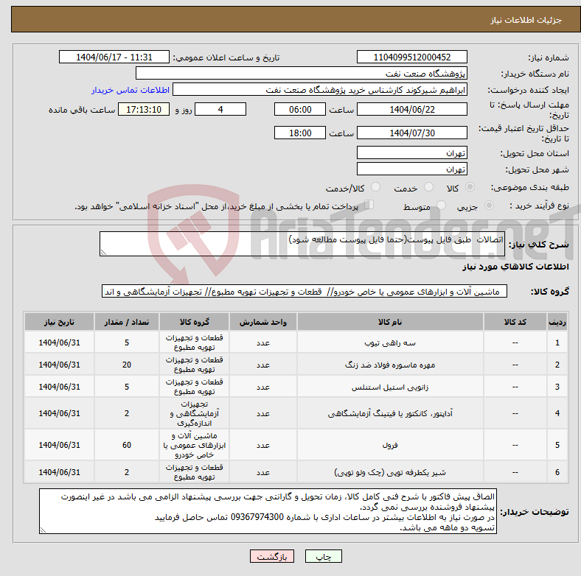
Task: Click item name شیر یکطرفه توپی
Action: coord(390,473)
